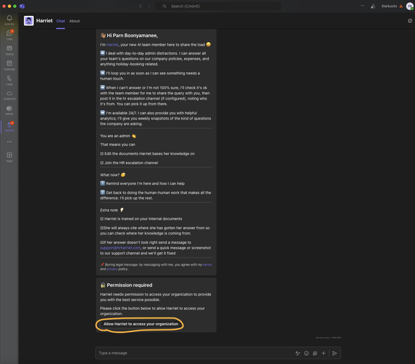Select the 'Extra note' heading
This screenshot has height=364, width=415.
tap(109, 210)
